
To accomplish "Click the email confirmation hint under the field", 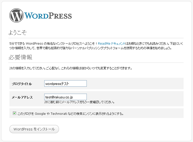I will pyautogui.click(x=80, y=102).
